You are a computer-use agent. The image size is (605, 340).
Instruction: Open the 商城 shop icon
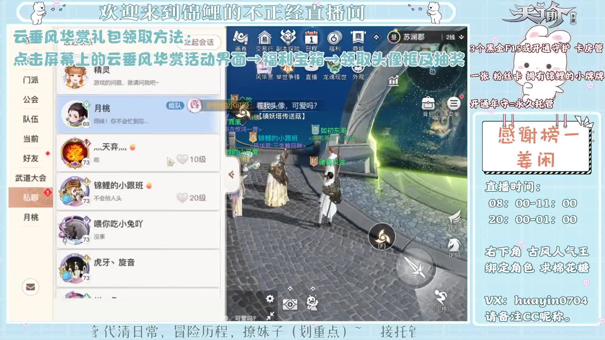(357, 38)
